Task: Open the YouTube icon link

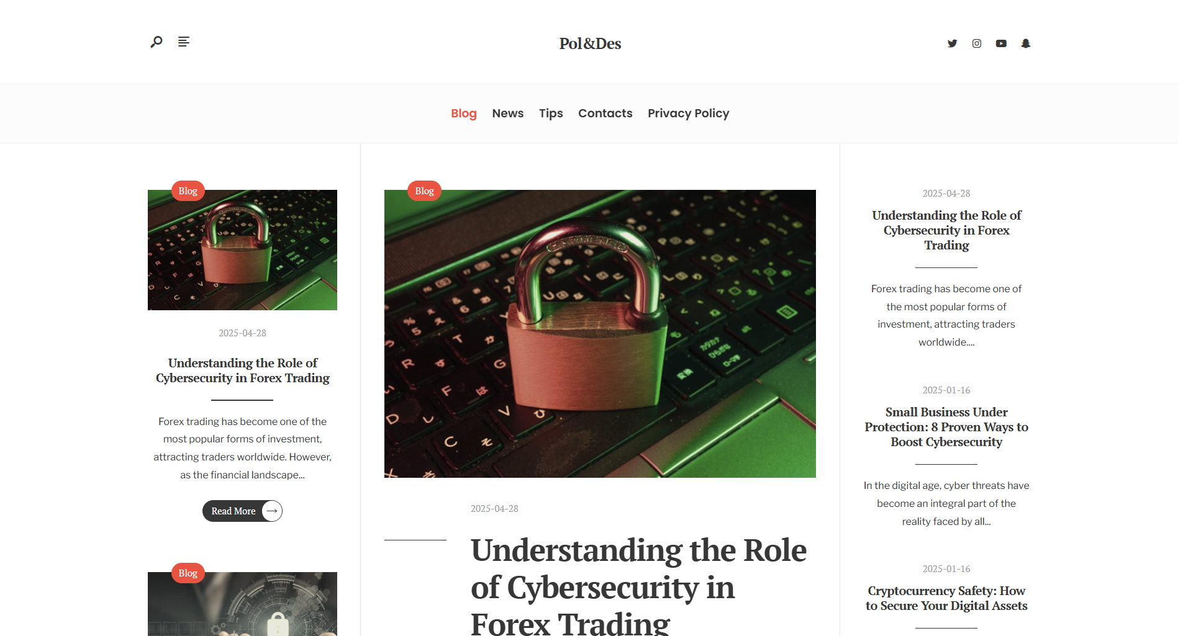Action: (1001, 43)
